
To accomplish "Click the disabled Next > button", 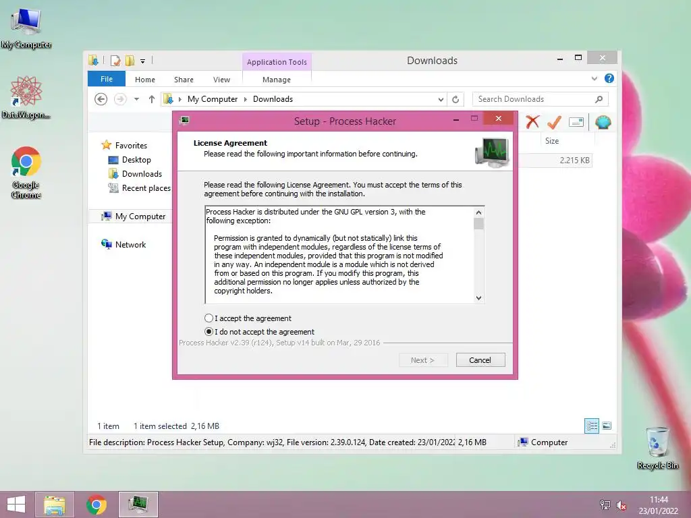I will [x=423, y=360].
